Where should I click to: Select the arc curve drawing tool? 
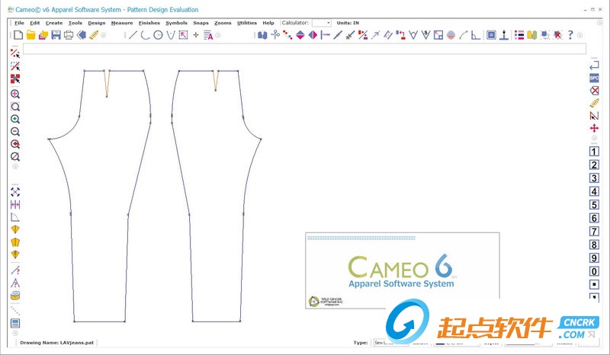[x=146, y=35]
